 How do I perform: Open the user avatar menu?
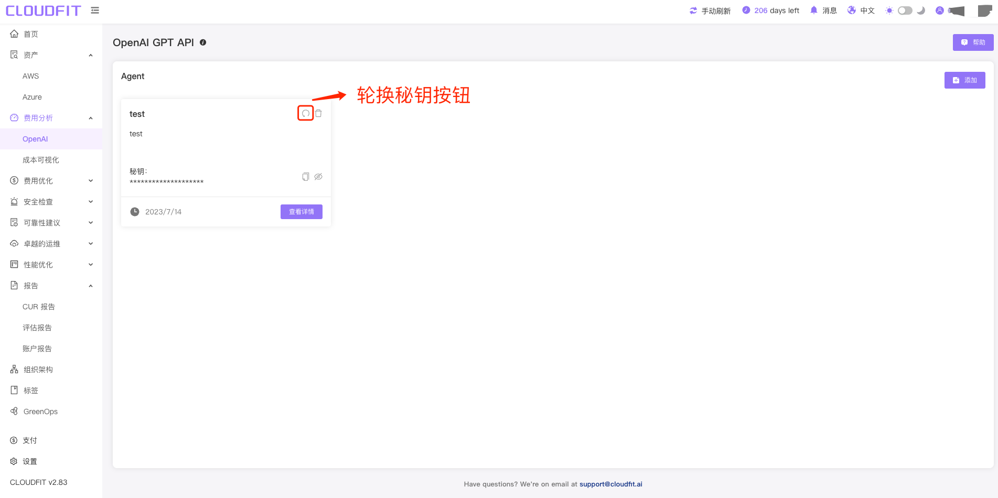(x=940, y=10)
